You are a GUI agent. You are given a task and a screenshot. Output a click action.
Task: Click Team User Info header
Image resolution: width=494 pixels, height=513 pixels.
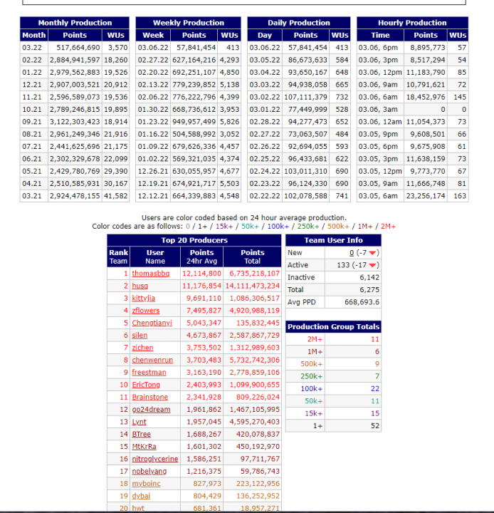333,241
